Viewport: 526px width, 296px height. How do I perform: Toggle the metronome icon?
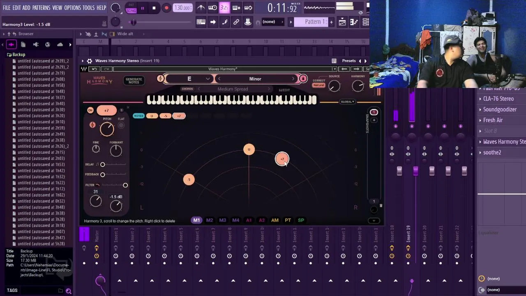click(x=201, y=8)
